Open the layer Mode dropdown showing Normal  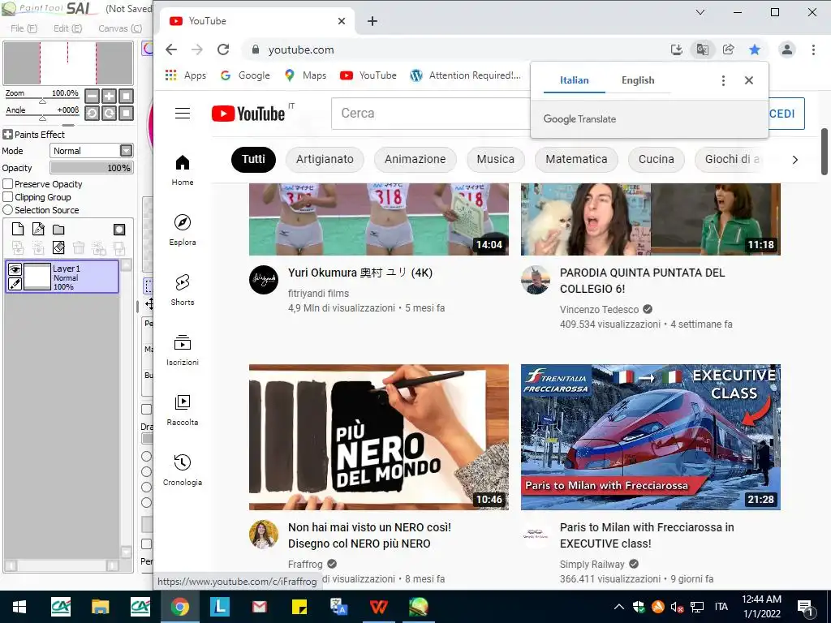click(92, 151)
